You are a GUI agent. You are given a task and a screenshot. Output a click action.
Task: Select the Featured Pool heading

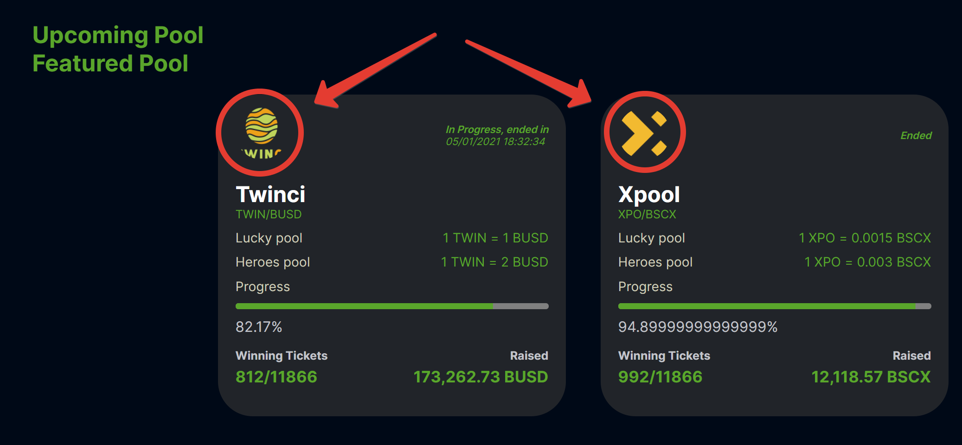[x=110, y=64]
